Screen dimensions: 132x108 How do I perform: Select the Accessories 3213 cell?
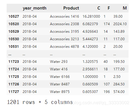pos(64,39)
